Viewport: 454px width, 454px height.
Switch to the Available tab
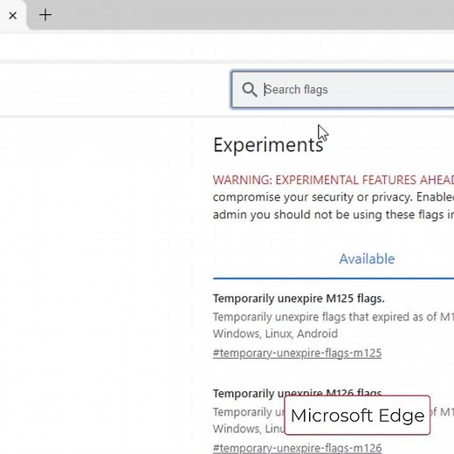(367, 258)
